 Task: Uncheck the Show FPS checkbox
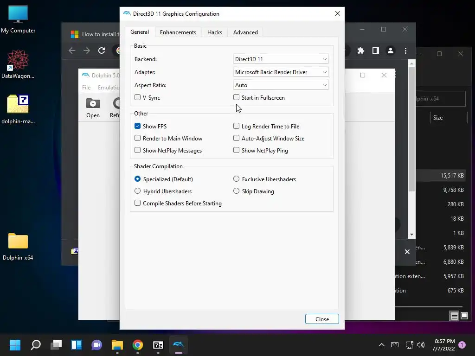pyautogui.click(x=137, y=126)
